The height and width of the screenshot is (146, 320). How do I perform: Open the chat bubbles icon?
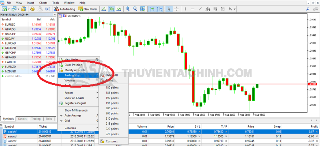coord(316,9)
